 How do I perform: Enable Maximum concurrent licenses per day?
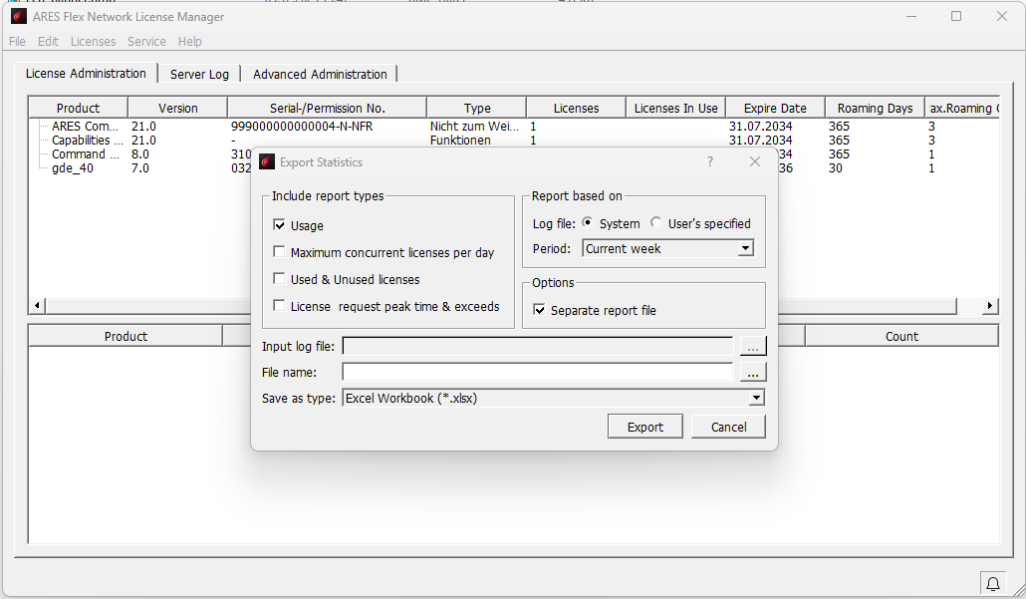point(280,252)
